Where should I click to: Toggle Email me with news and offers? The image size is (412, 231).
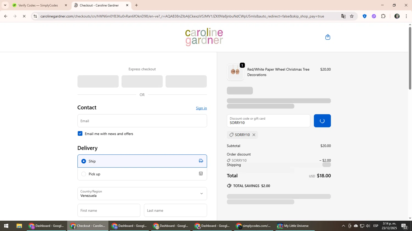point(80,134)
